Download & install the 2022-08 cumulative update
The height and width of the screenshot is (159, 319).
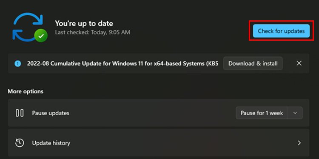pyautogui.click(x=253, y=64)
